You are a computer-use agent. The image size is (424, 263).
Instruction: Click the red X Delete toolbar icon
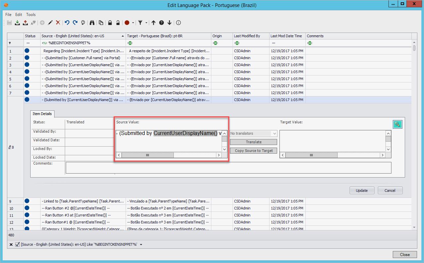point(58,23)
